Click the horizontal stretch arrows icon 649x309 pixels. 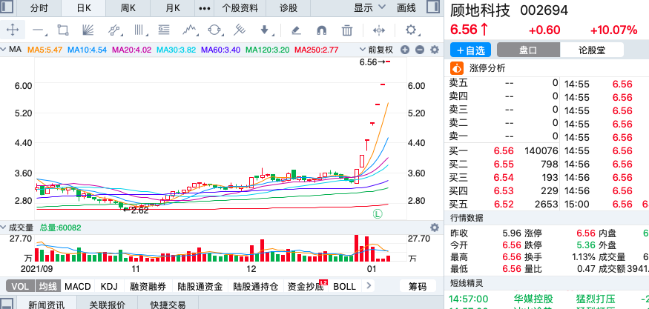(x=379, y=30)
